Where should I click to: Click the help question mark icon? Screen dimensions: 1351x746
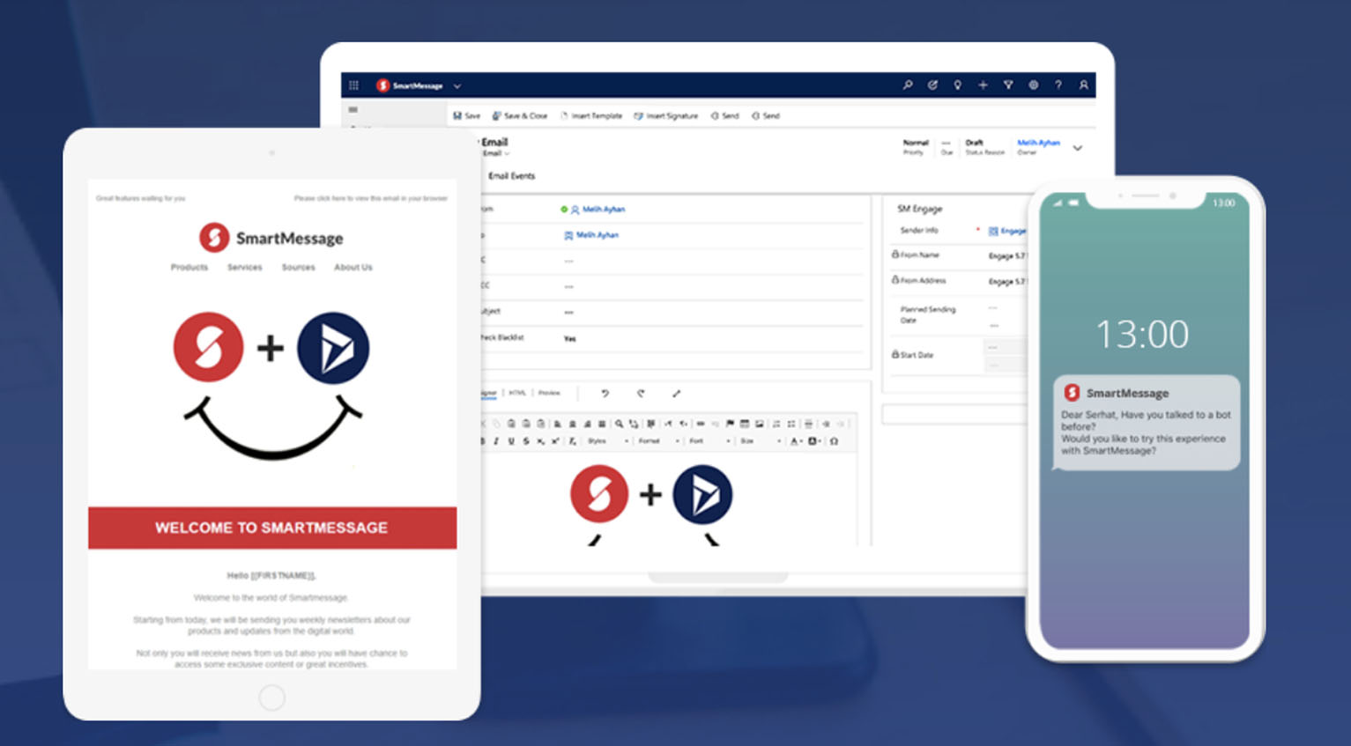pos(1058,85)
